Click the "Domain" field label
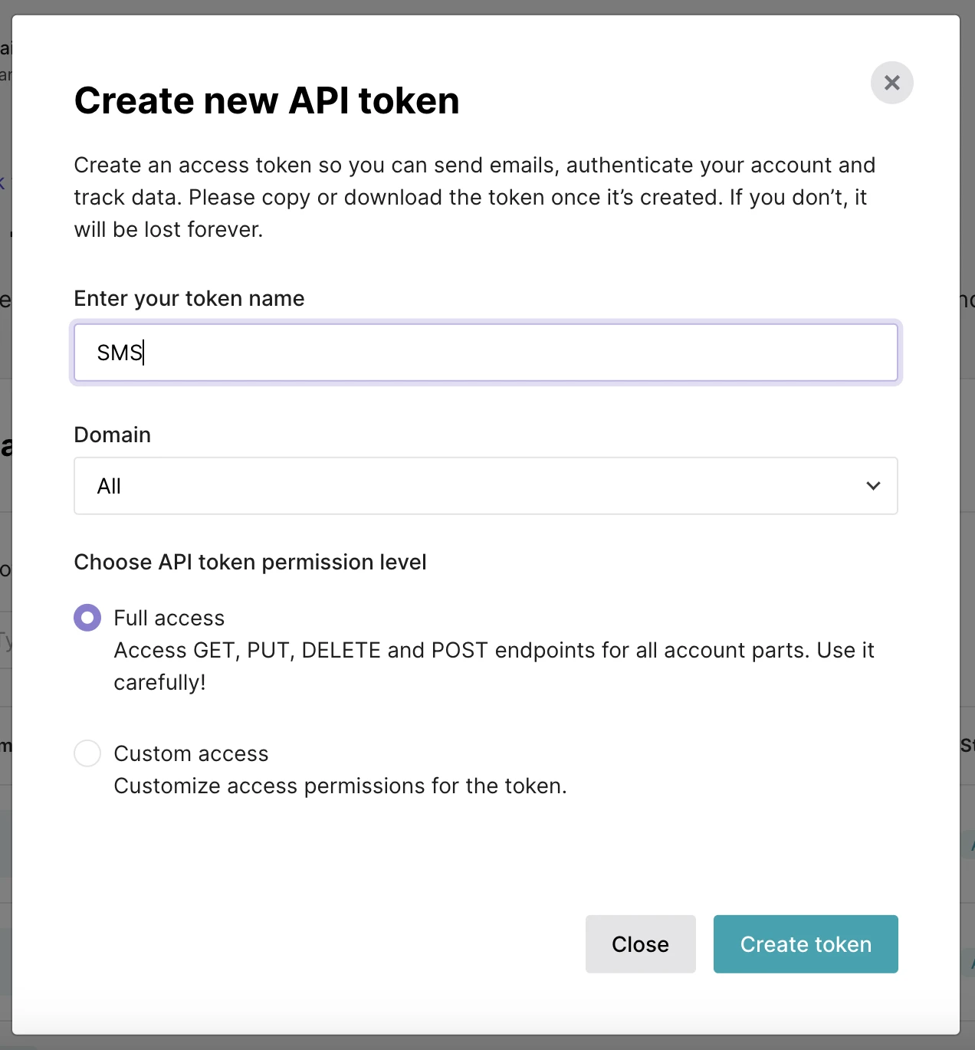975x1050 pixels. pyautogui.click(x=113, y=435)
